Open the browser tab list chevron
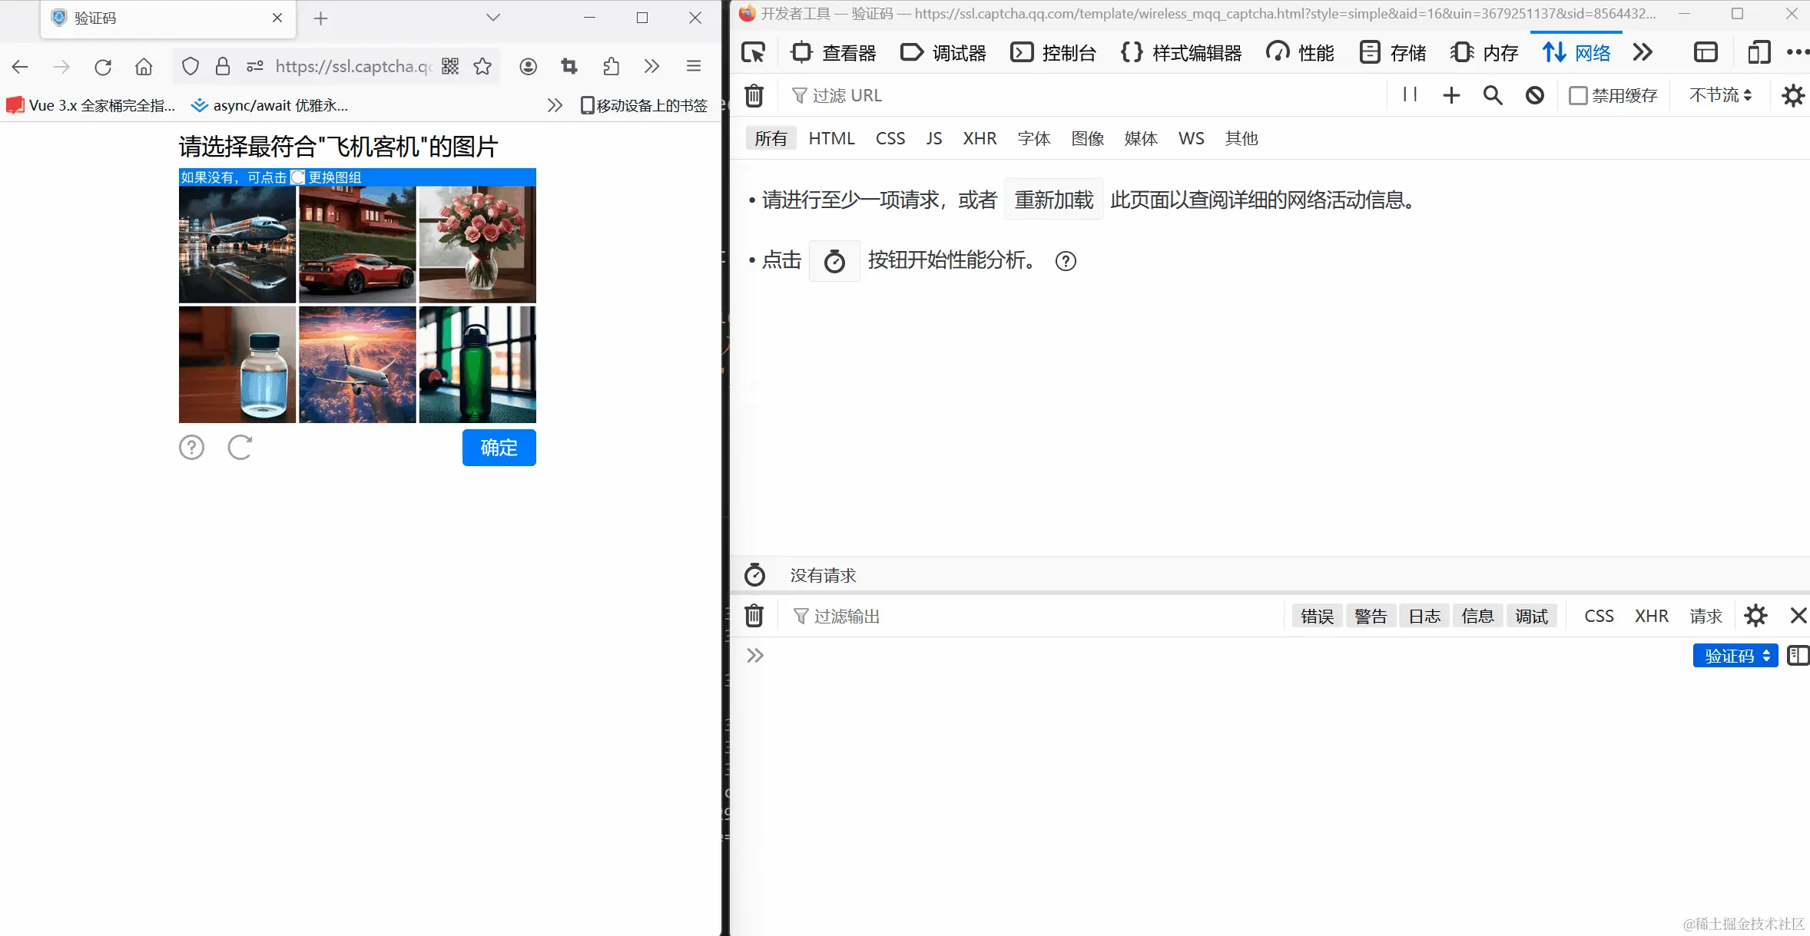The width and height of the screenshot is (1810, 936). (493, 17)
